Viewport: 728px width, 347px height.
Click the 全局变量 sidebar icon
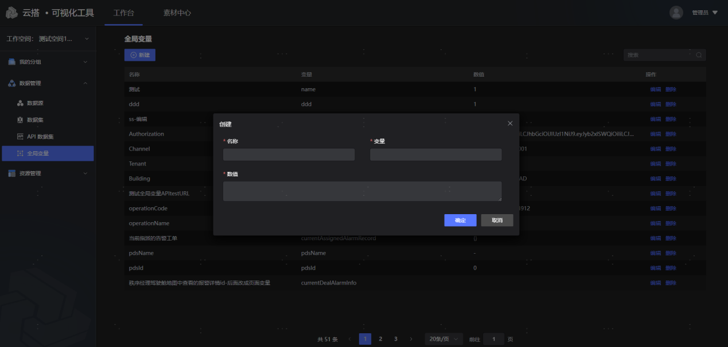tap(20, 153)
